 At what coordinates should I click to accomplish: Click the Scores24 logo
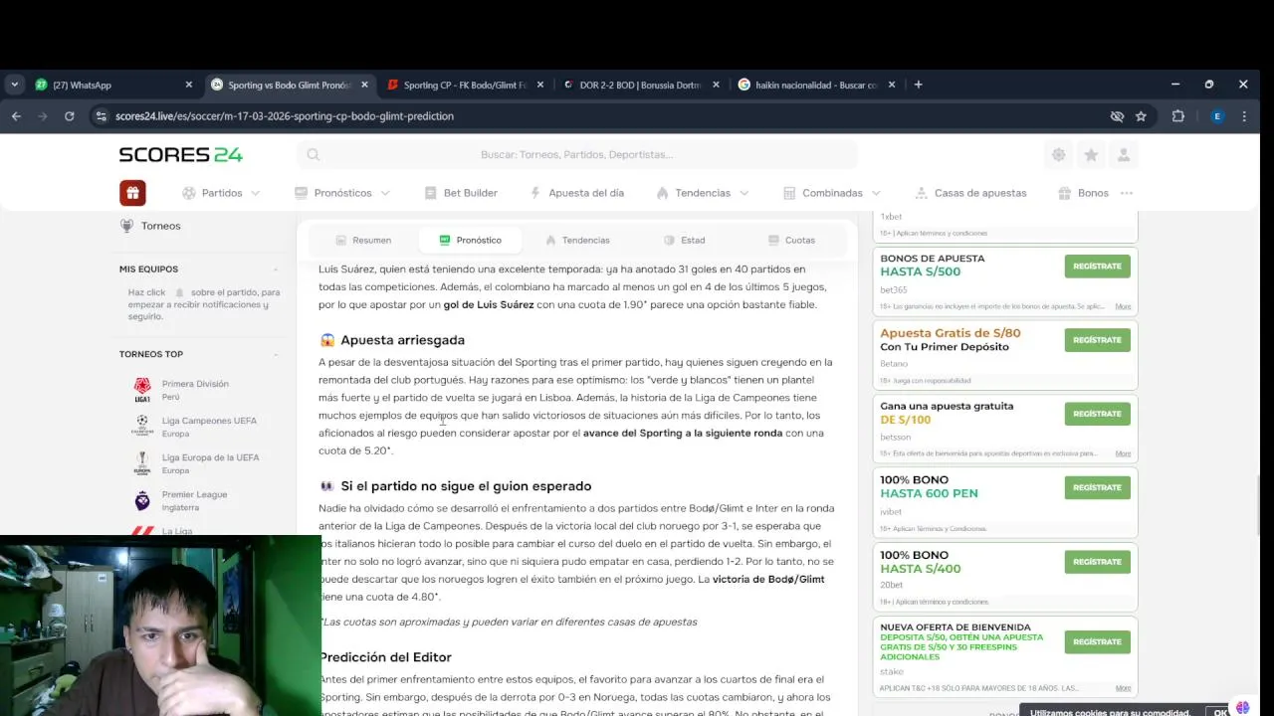point(180,155)
